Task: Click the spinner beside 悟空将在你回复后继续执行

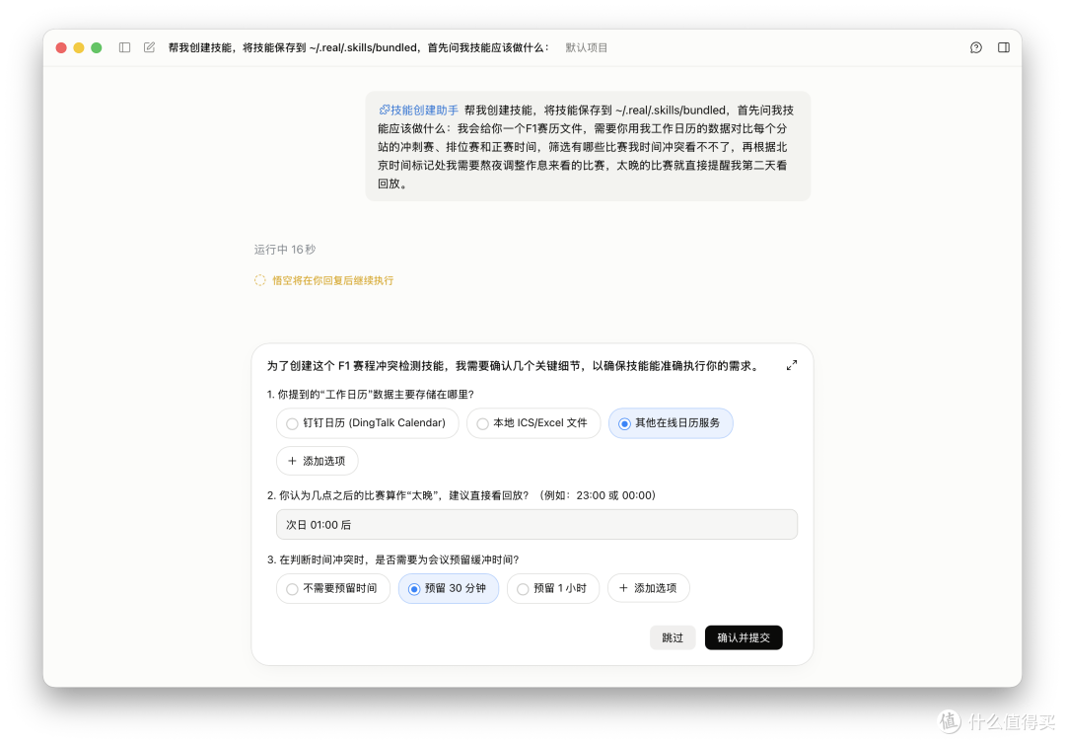Action: coord(260,280)
